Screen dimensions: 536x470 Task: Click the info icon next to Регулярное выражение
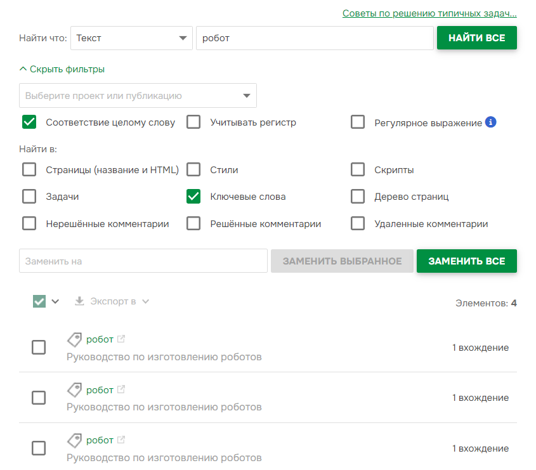coord(490,122)
